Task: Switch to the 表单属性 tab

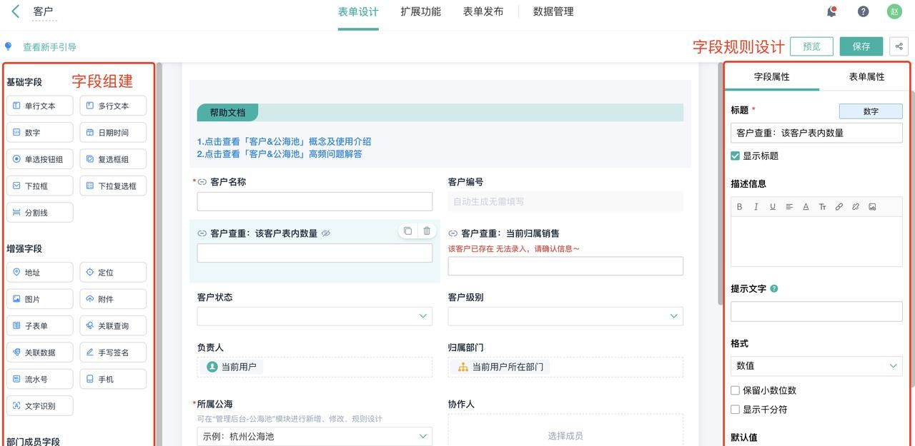Action: coord(865,76)
